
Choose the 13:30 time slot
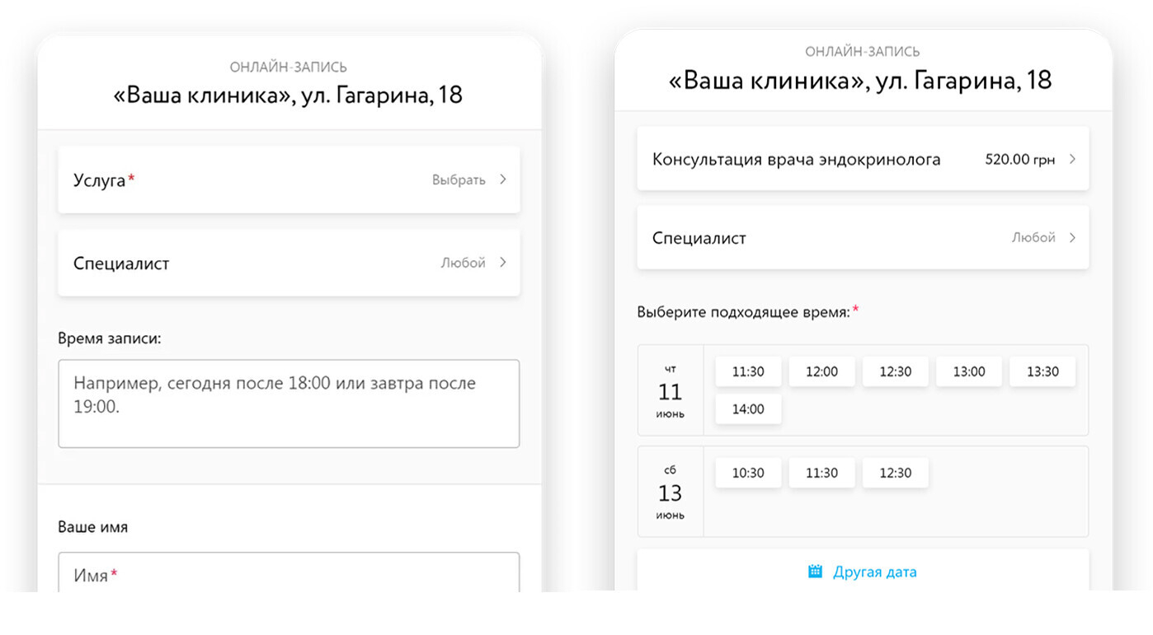(x=1042, y=371)
